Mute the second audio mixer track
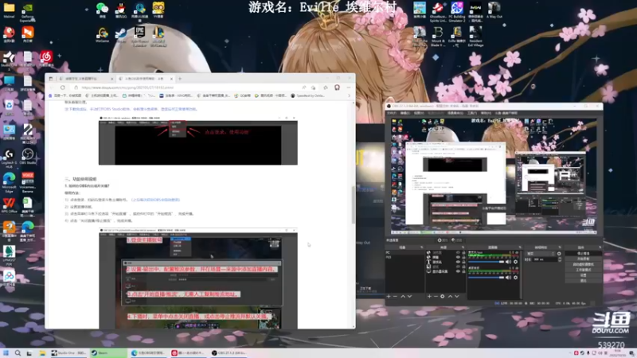The image size is (637, 358). 508,278
